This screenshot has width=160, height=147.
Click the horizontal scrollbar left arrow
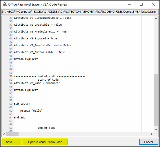4,134
